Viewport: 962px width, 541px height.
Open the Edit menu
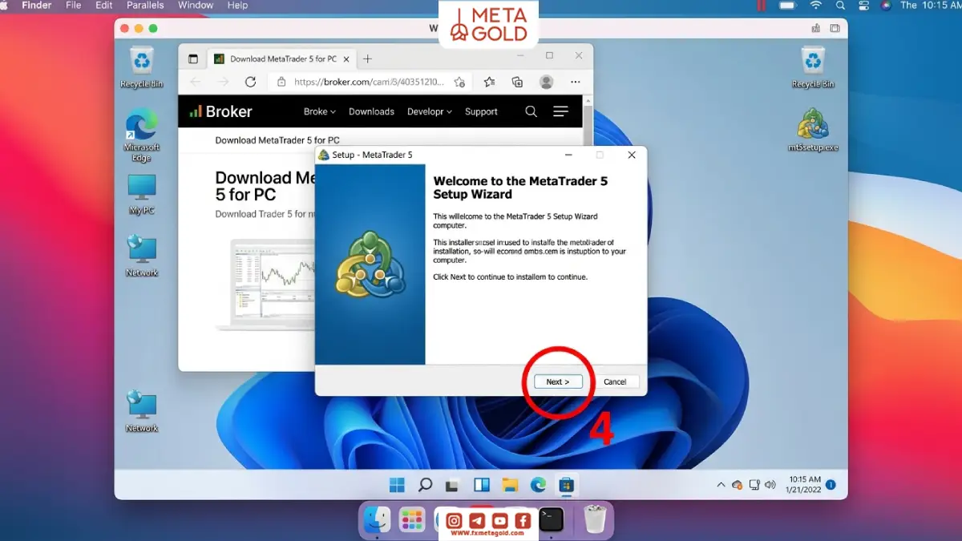point(103,5)
